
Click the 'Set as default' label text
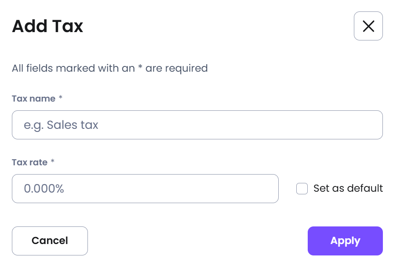348,188
